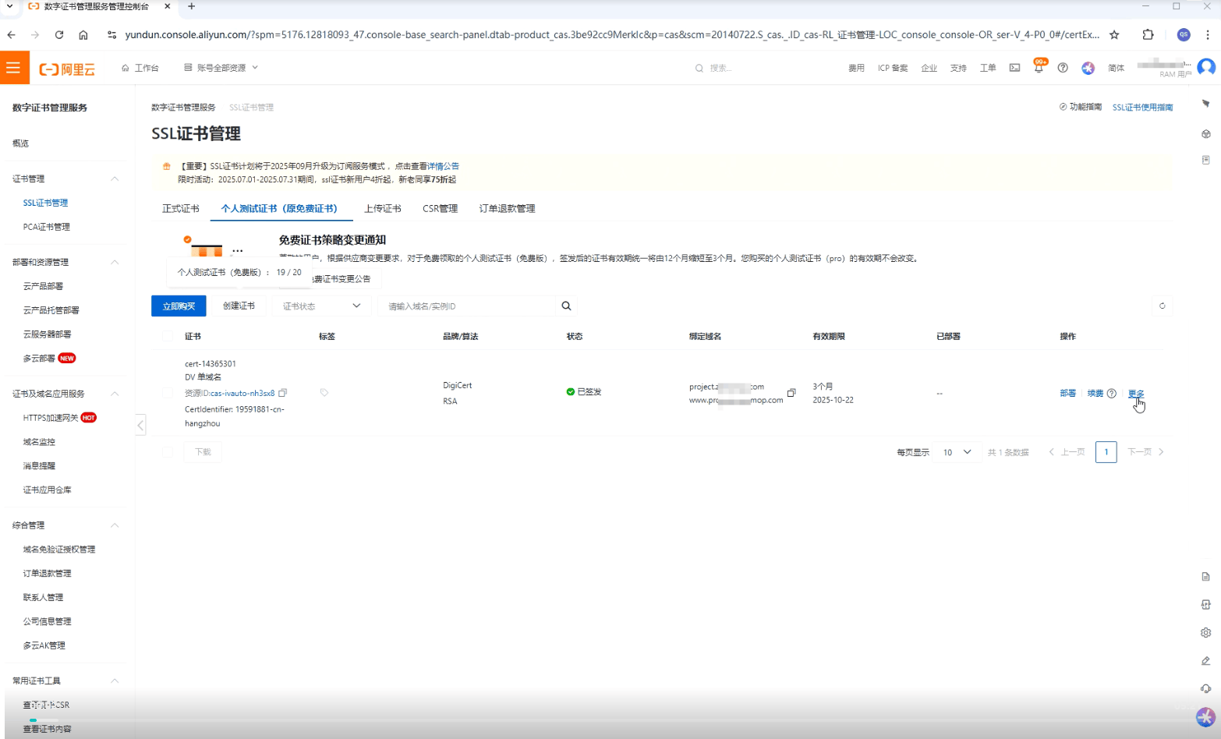Click the right rail pencil edit icon
This screenshot has height=739, width=1221.
1205,660
